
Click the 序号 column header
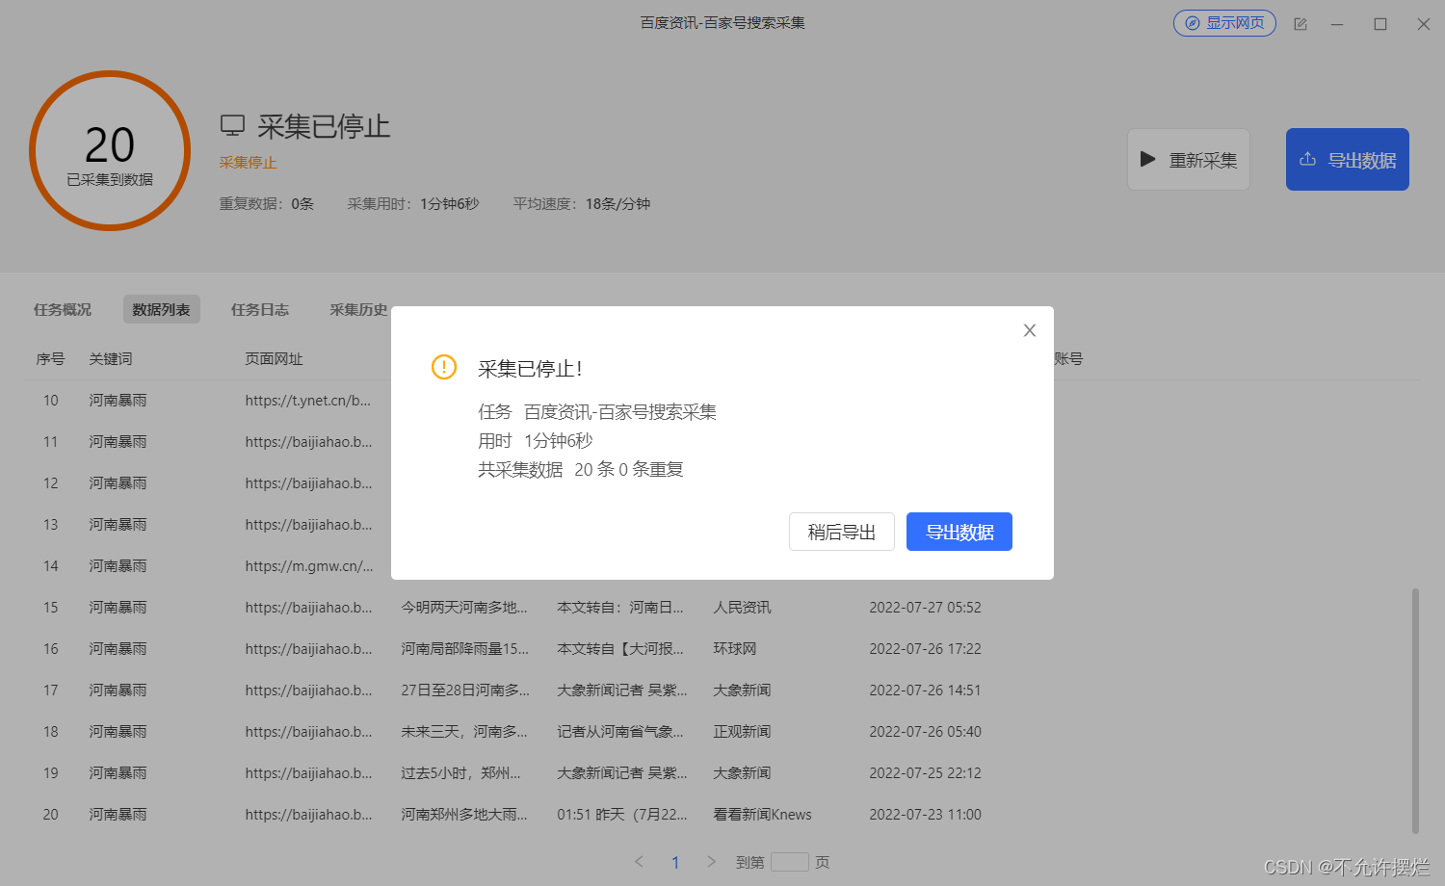click(x=50, y=359)
